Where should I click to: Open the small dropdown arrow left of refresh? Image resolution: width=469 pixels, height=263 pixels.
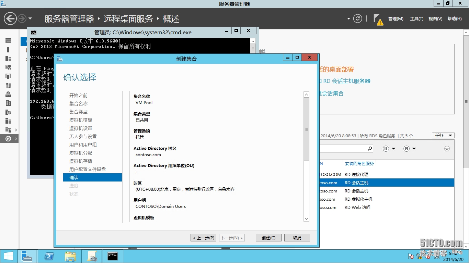[x=348, y=19]
